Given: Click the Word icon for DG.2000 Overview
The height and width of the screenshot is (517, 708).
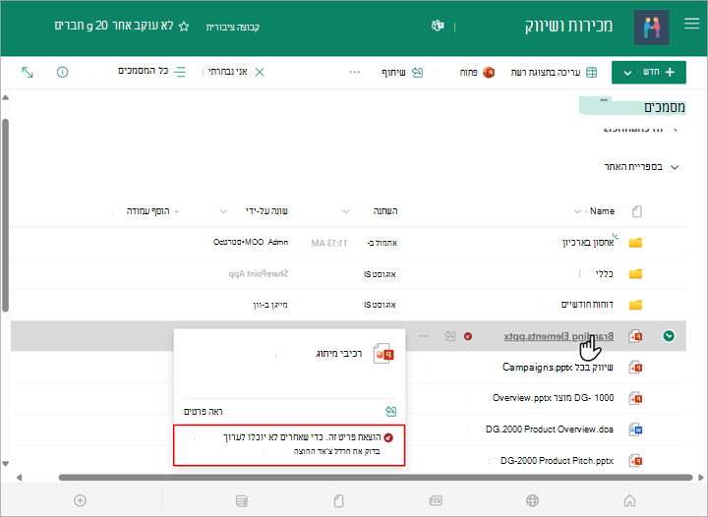Looking at the screenshot, I should point(636,430).
